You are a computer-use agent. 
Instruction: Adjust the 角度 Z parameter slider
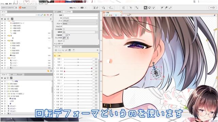pos(78,65)
